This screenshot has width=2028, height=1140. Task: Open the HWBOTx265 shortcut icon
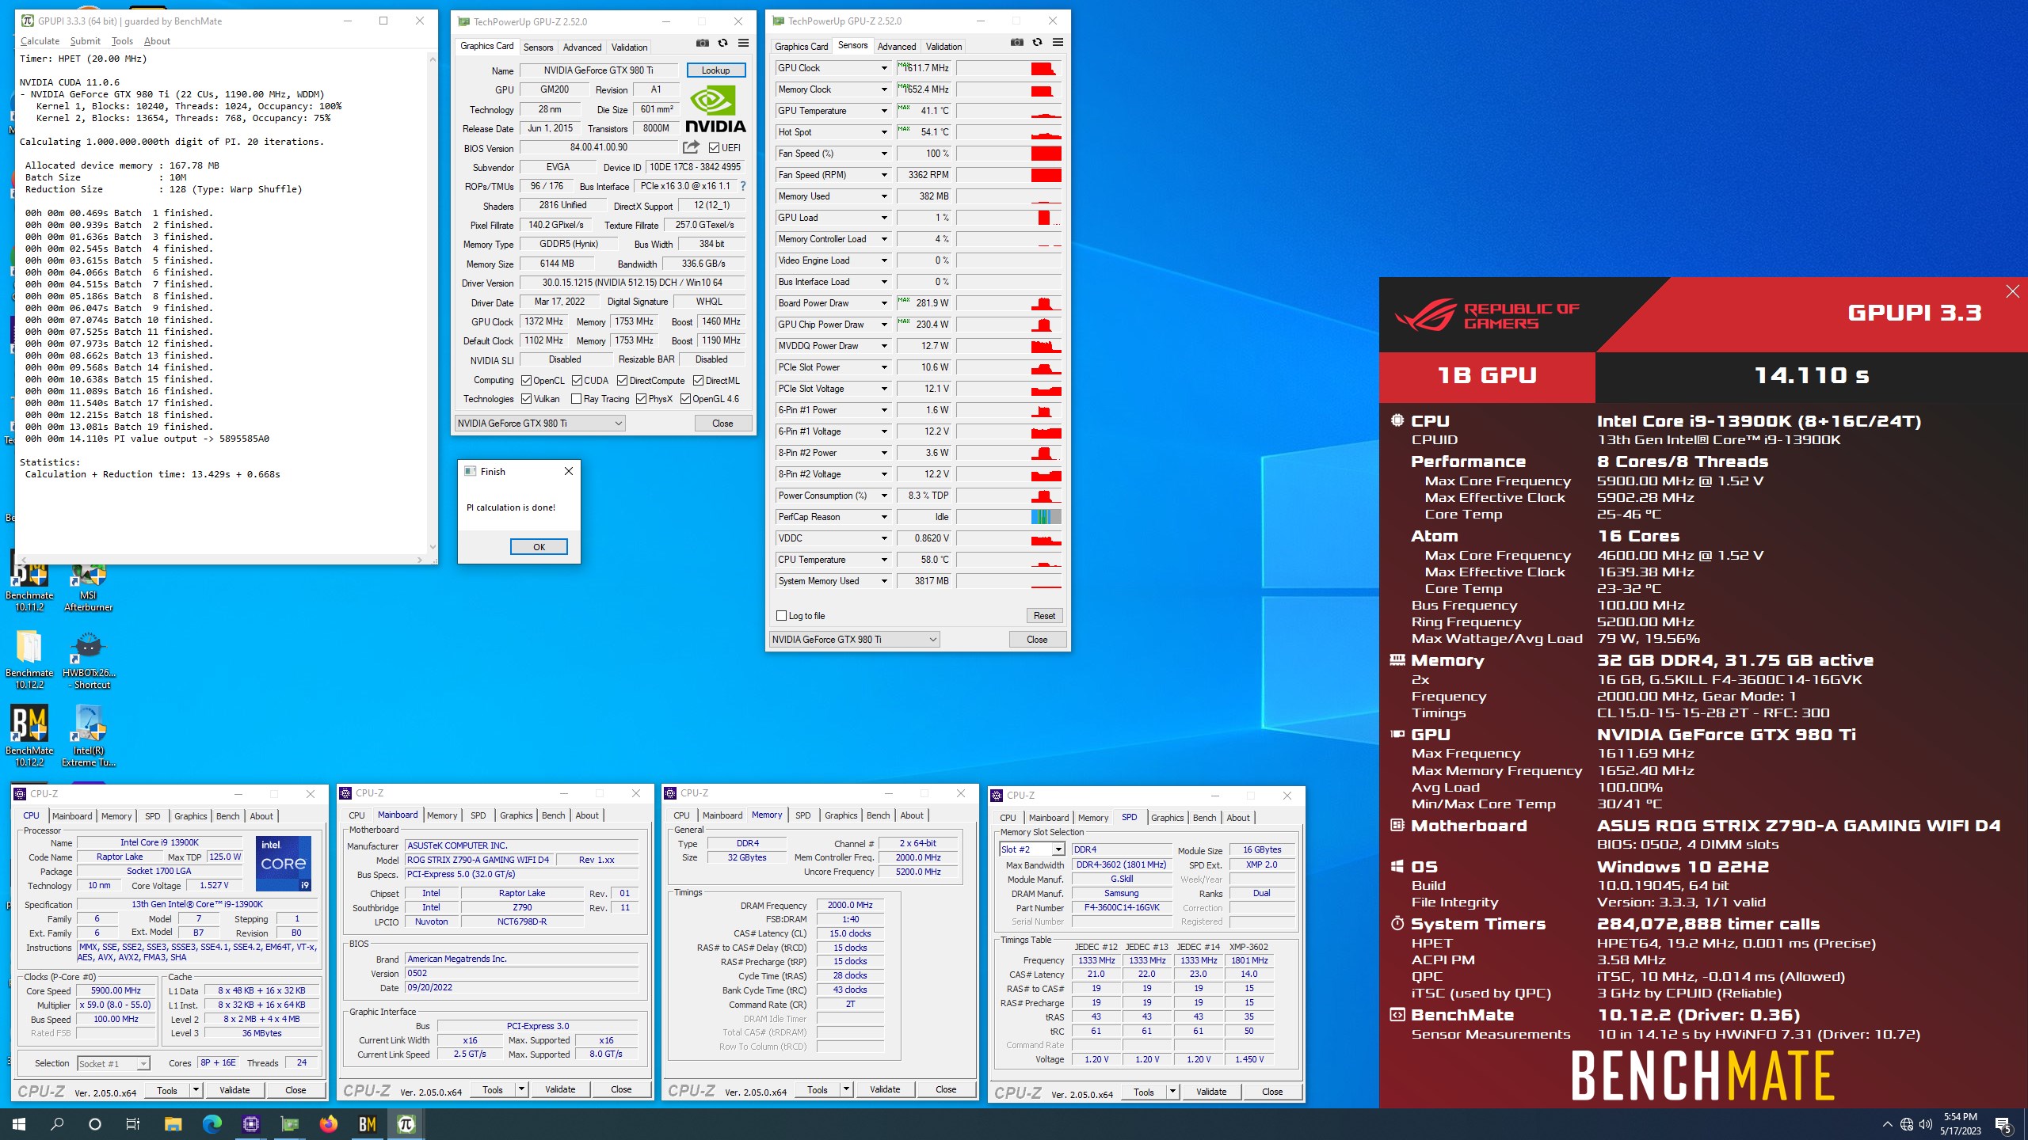[88, 659]
